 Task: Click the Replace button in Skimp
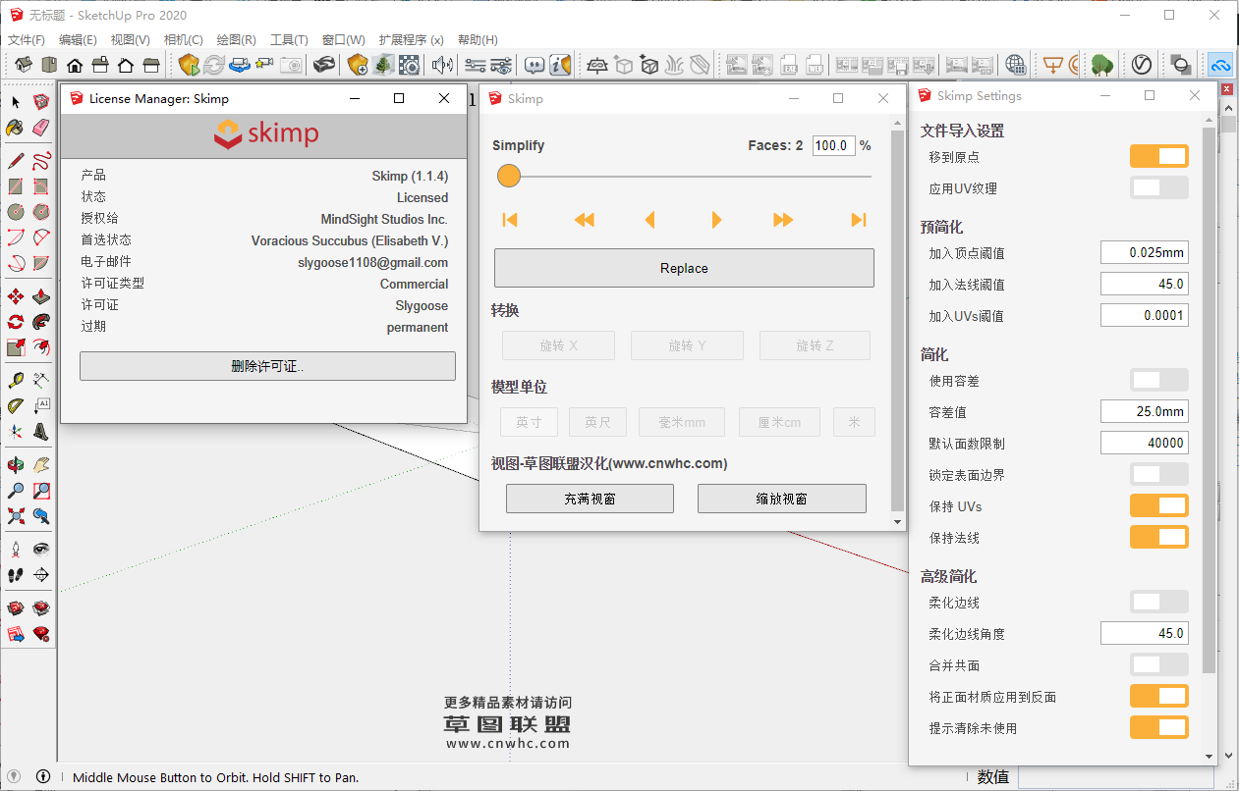[x=684, y=268]
